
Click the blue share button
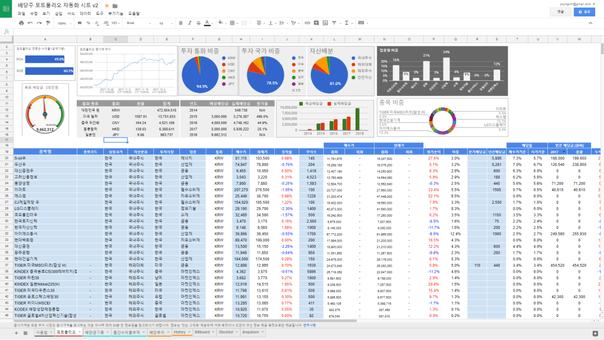[584, 12]
